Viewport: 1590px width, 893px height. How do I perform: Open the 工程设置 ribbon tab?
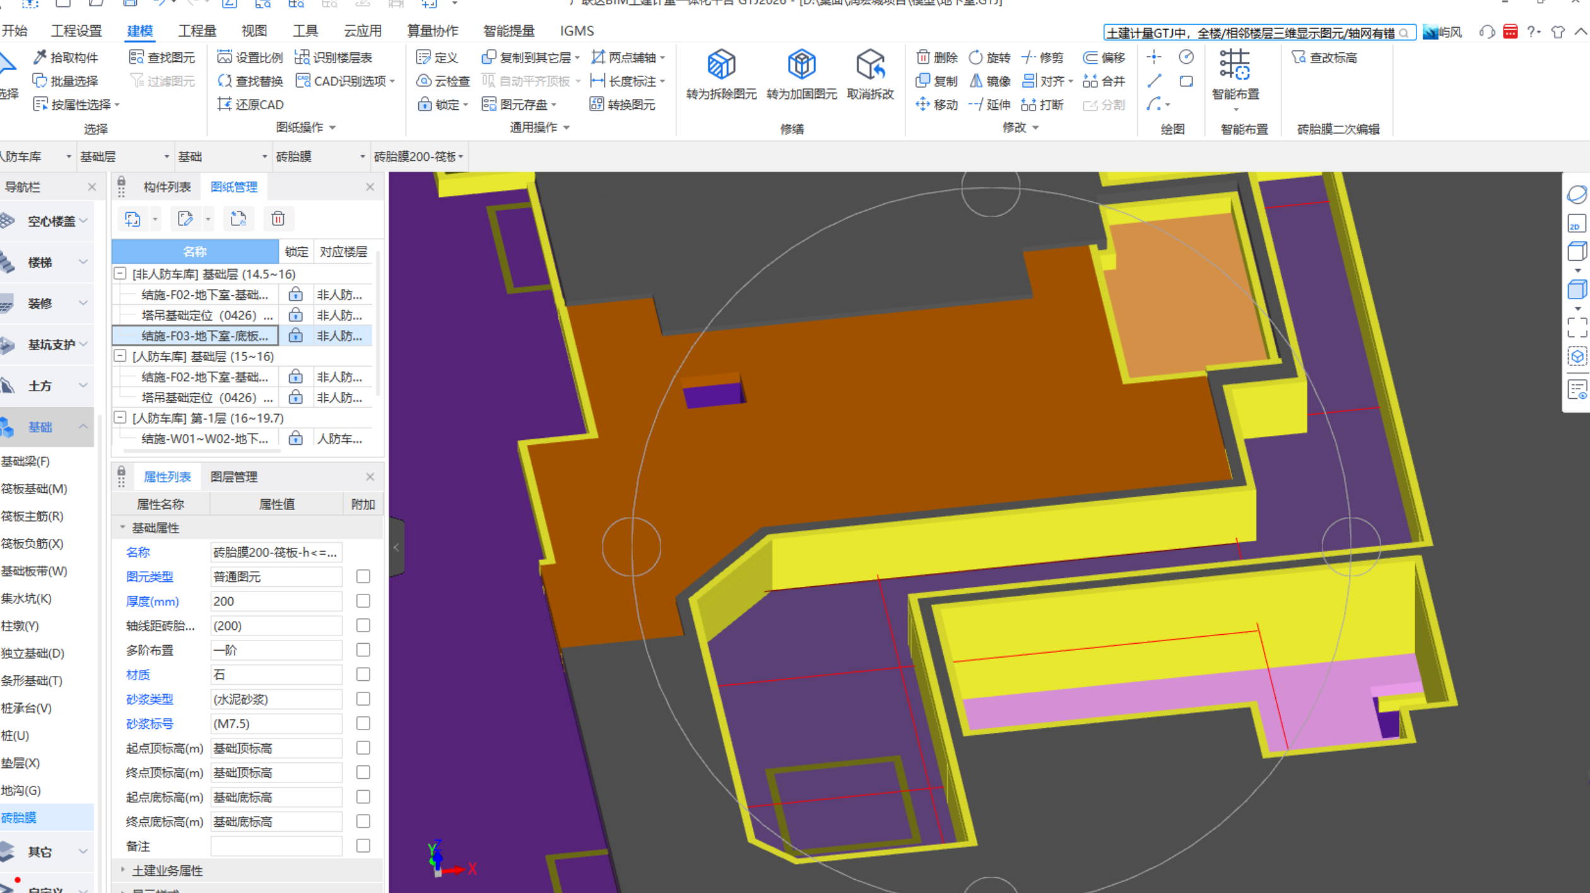(x=76, y=31)
